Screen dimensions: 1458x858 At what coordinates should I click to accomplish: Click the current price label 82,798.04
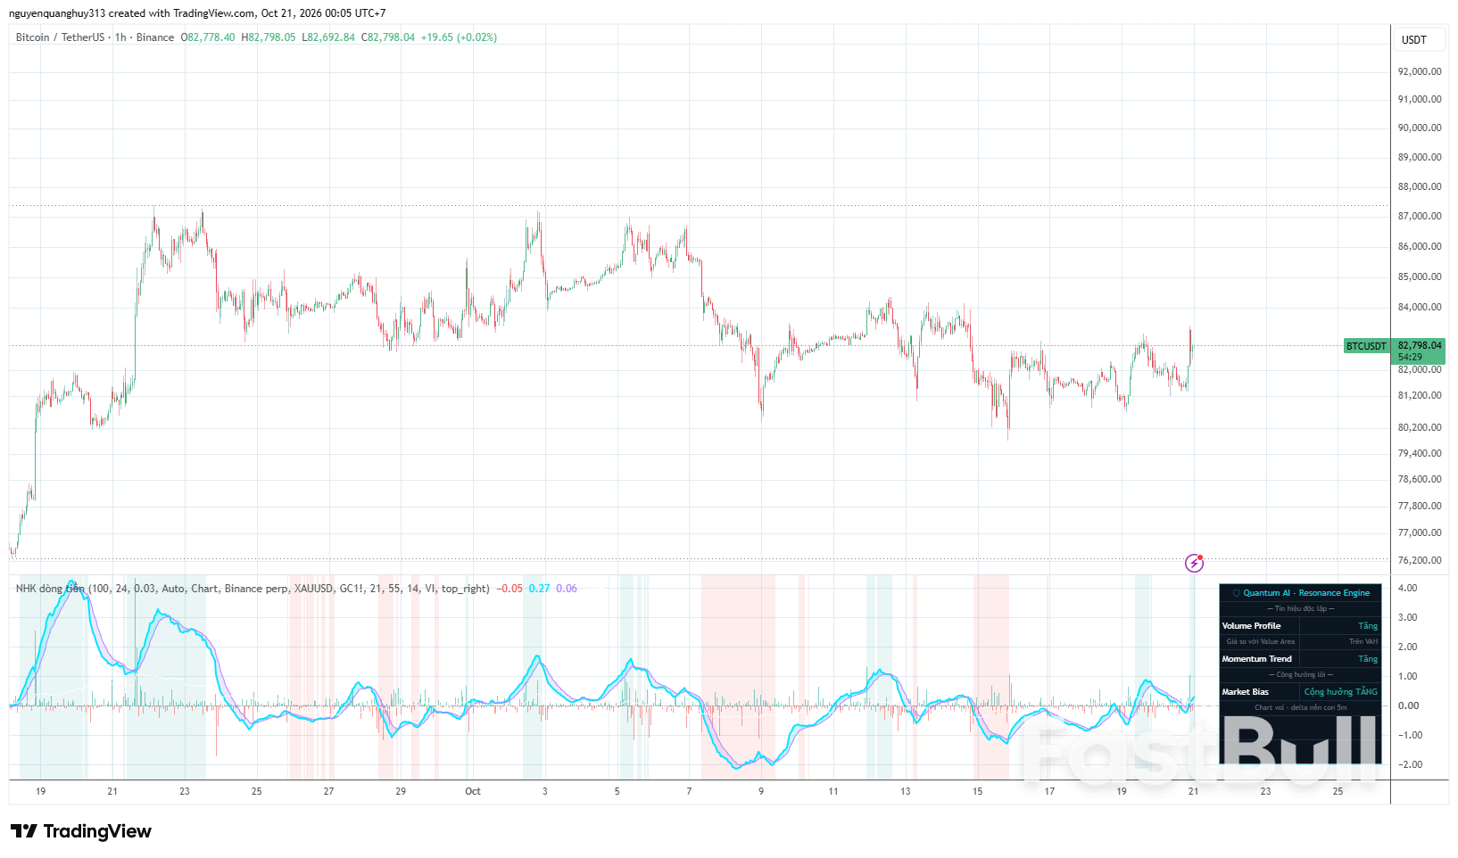(x=1420, y=345)
